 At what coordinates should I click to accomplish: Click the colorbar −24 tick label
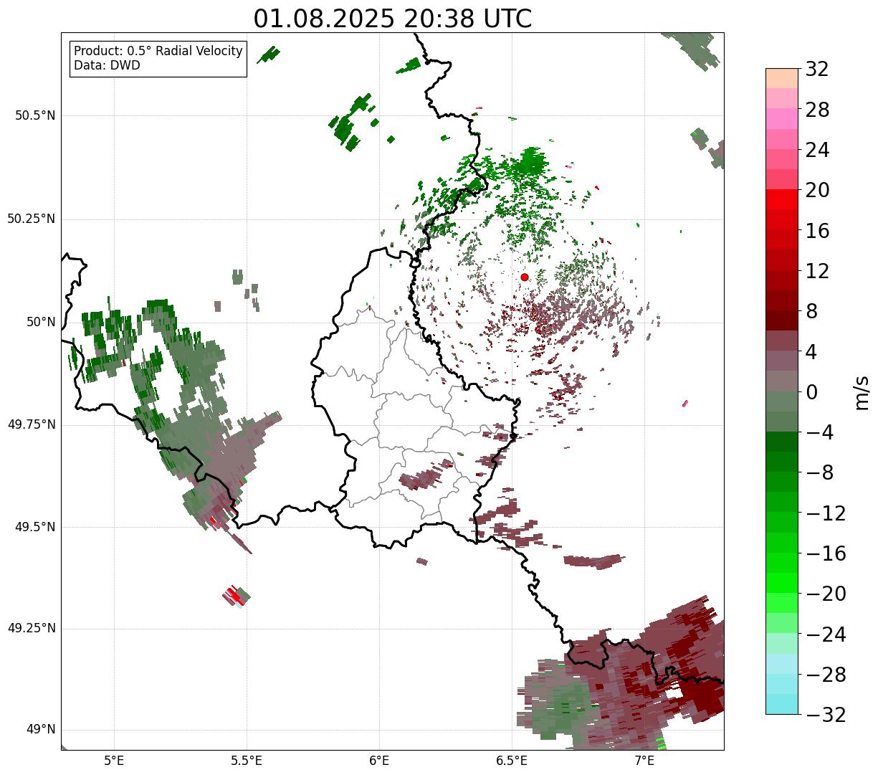click(826, 634)
